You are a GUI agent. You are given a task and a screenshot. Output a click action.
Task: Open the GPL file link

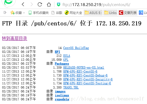pos(66,60)
